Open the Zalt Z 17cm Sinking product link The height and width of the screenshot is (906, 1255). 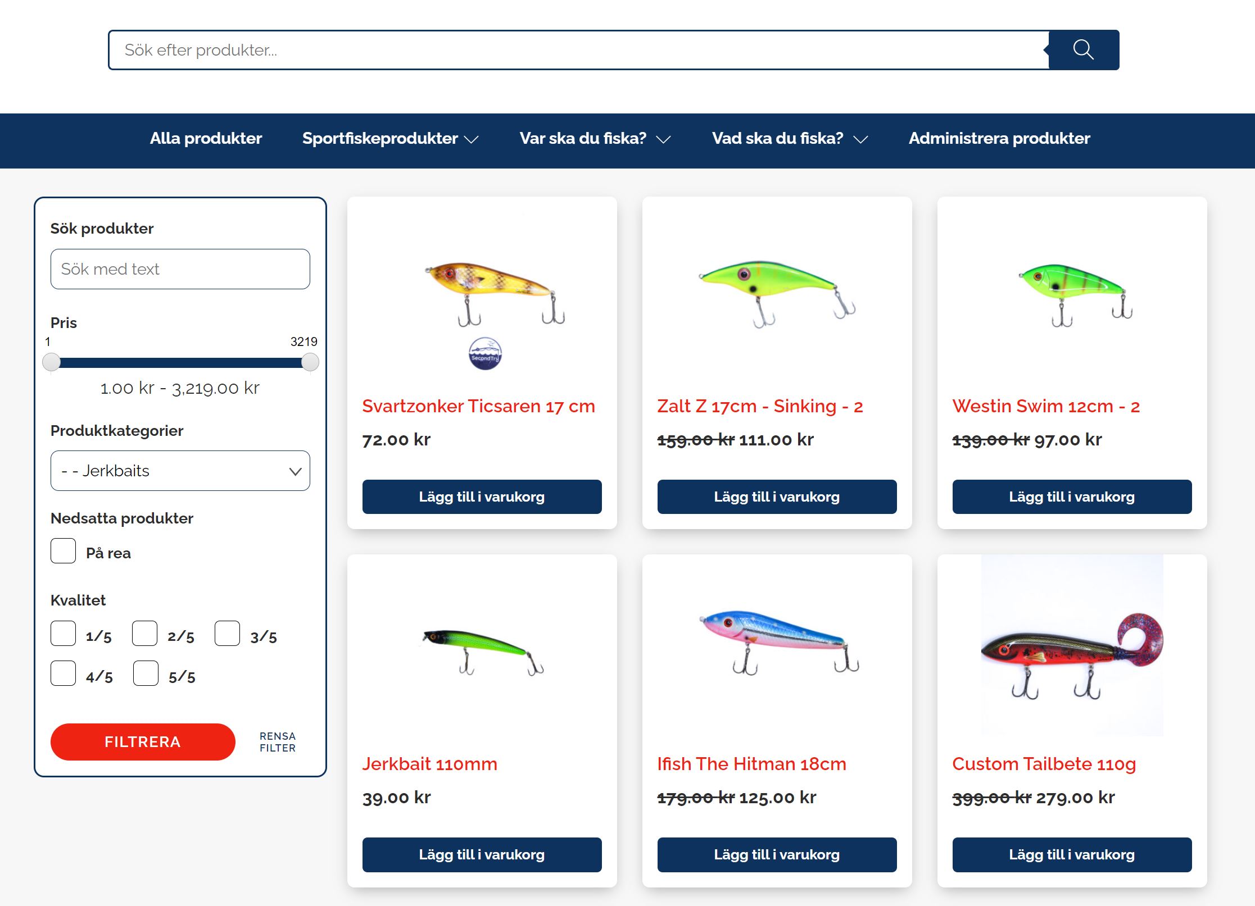point(760,406)
